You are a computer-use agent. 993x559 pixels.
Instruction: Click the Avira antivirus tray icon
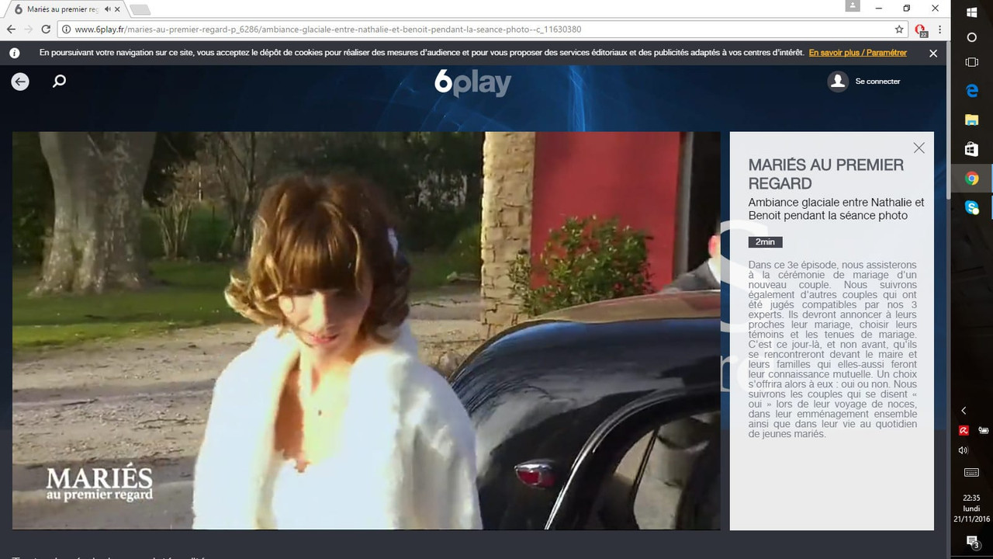click(964, 430)
